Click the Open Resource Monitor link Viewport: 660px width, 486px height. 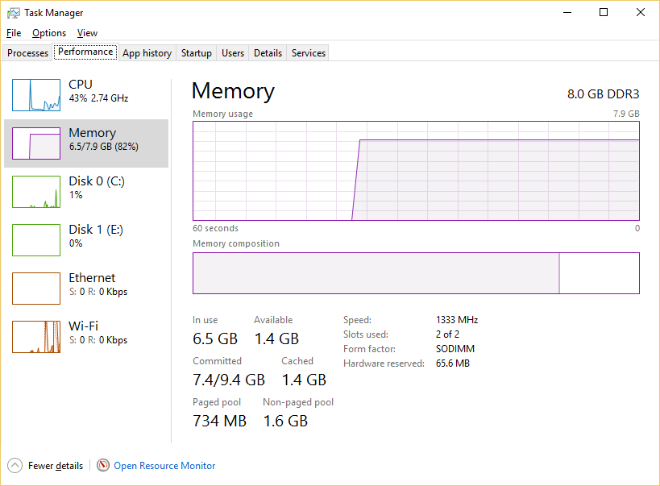[x=164, y=466]
